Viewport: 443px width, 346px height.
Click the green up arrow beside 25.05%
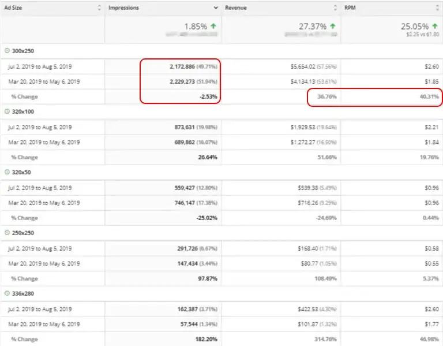435,26
